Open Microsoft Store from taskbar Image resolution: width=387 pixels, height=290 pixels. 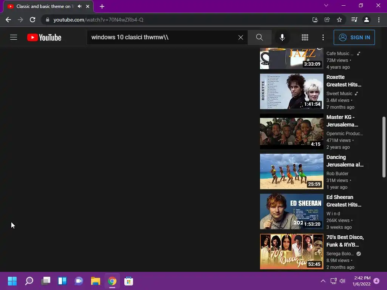click(128, 281)
